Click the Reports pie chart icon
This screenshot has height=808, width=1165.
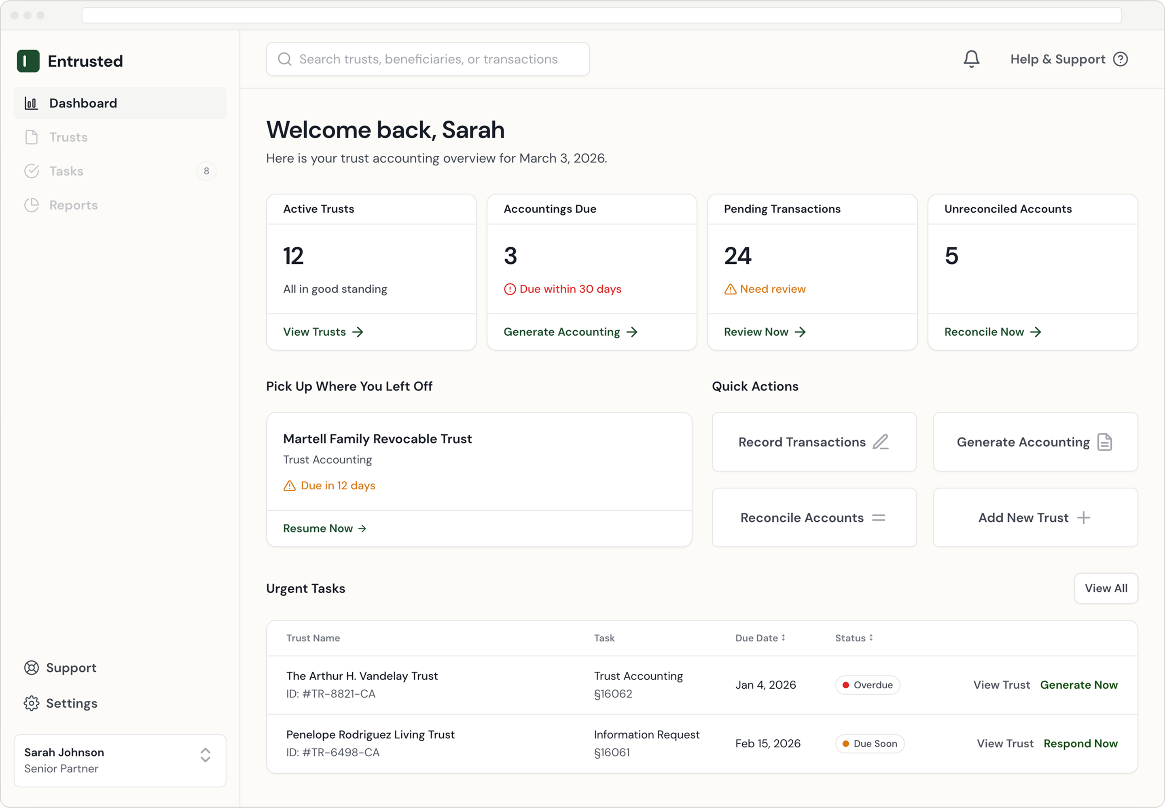32,205
